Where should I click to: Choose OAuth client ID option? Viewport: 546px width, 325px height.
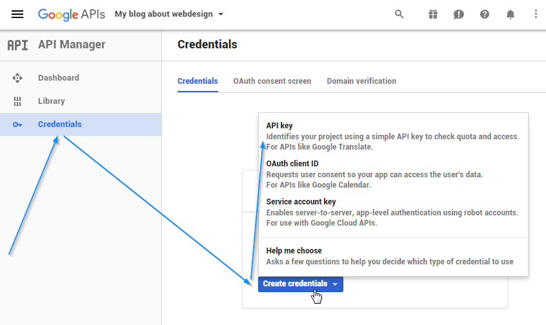pos(393,174)
